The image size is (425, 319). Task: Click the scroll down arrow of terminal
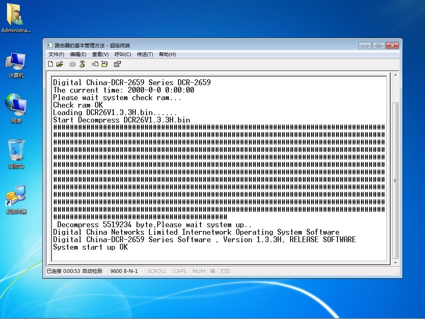click(396, 263)
